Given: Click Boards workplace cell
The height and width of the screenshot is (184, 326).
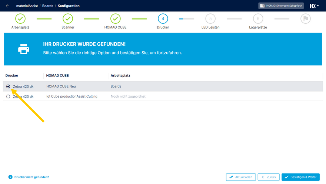Looking at the screenshot, I should click(x=116, y=86).
